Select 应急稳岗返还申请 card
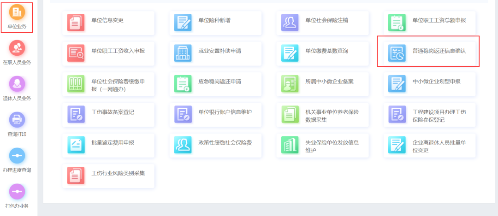The image size is (498, 216). [219, 82]
